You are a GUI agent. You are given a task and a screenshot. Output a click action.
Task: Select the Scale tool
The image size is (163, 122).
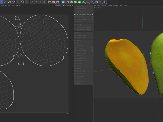(9, 2)
